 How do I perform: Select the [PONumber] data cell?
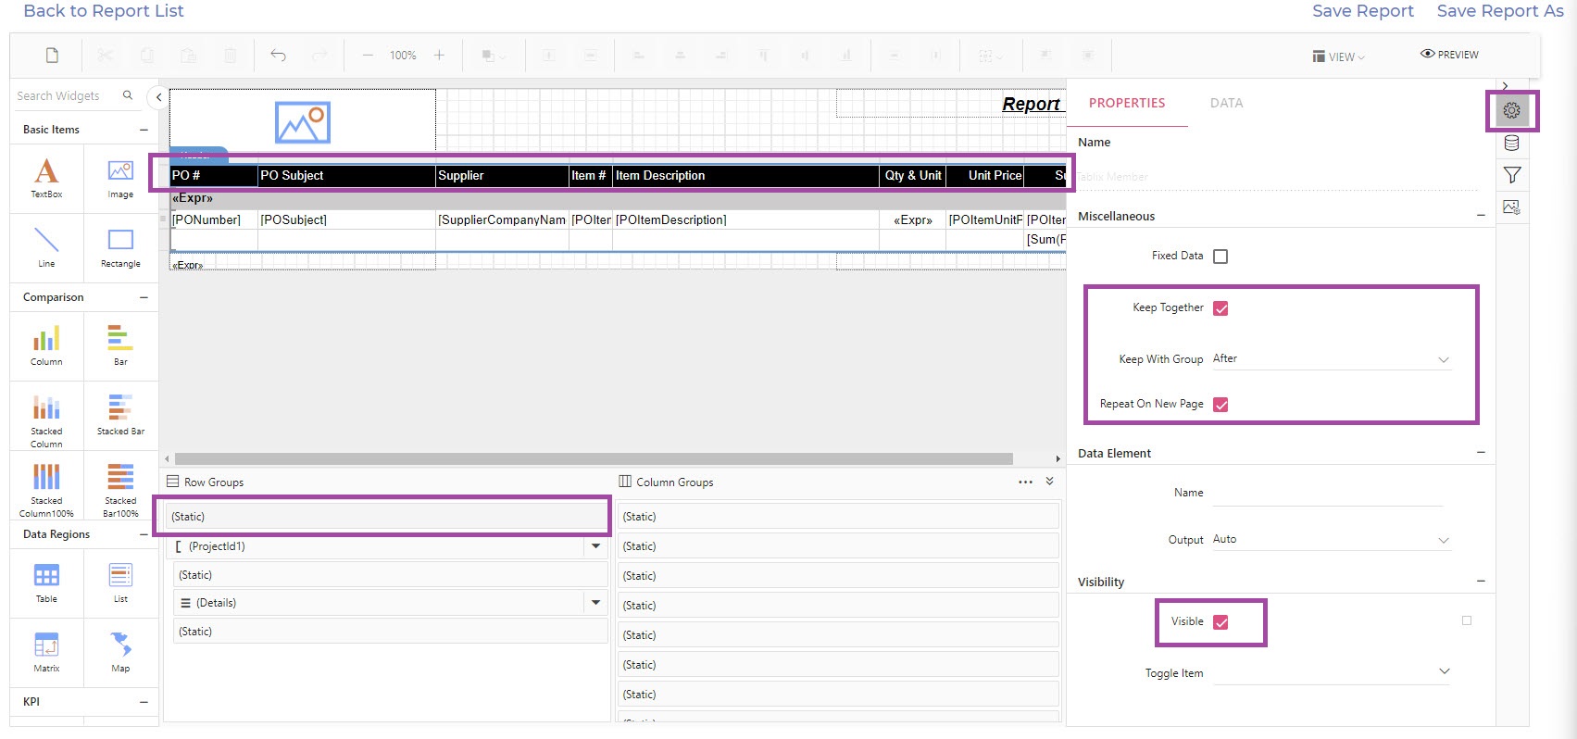point(214,219)
